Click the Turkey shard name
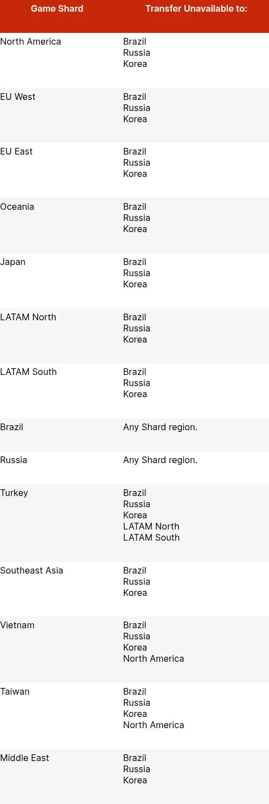This screenshot has width=269, height=804. point(14,493)
